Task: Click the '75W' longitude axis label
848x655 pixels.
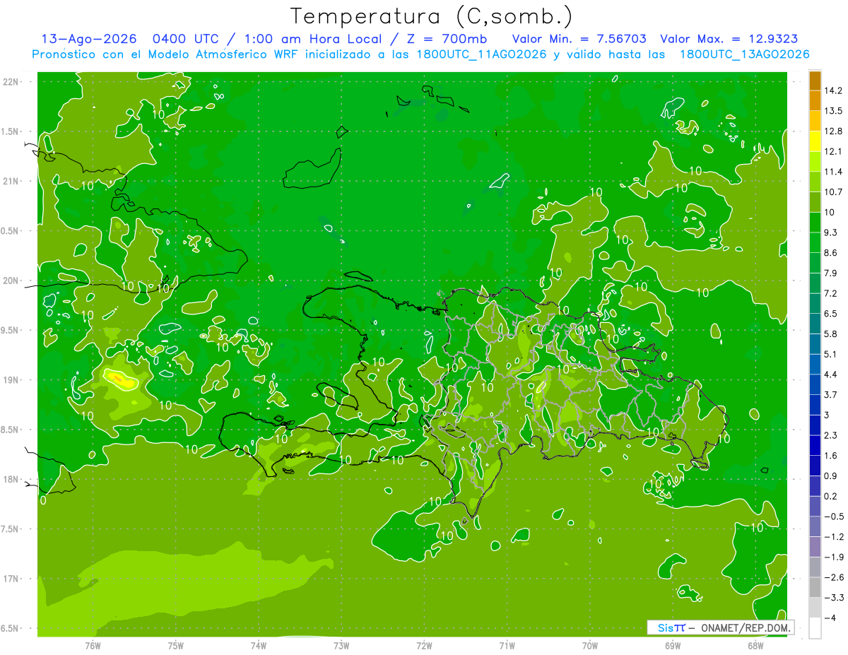Action: pyautogui.click(x=175, y=646)
